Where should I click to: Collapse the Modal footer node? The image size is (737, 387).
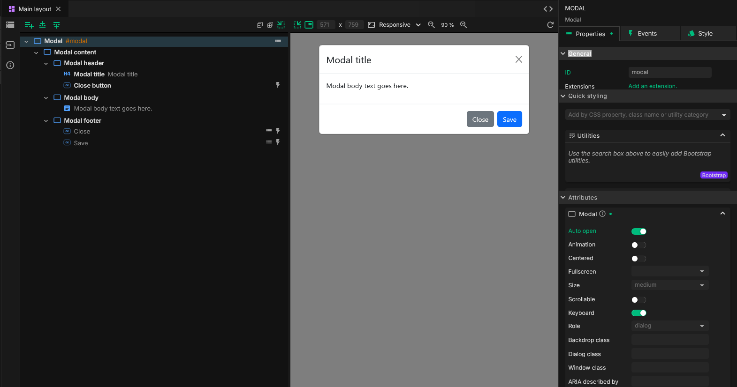46,121
